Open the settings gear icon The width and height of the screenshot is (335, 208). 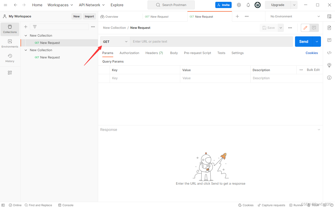coord(239,5)
